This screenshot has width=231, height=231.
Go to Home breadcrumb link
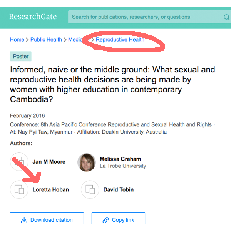pos(17,40)
